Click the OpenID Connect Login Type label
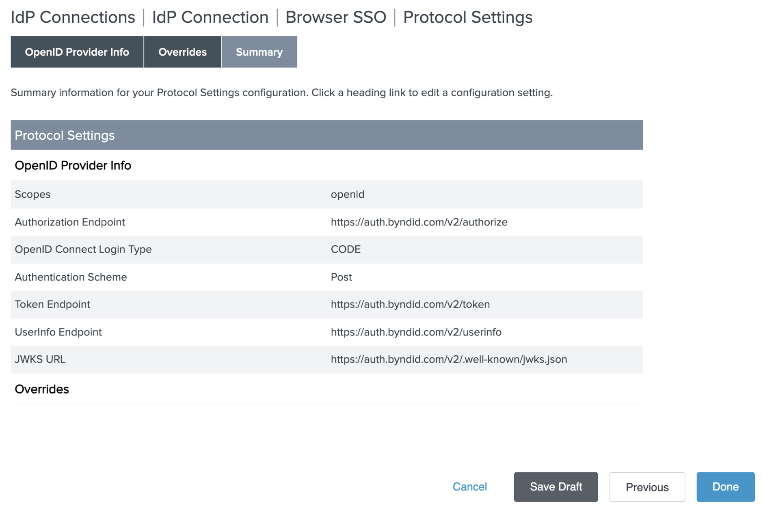The height and width of the screenshot is (506, 763). click(x=83, y=249)
